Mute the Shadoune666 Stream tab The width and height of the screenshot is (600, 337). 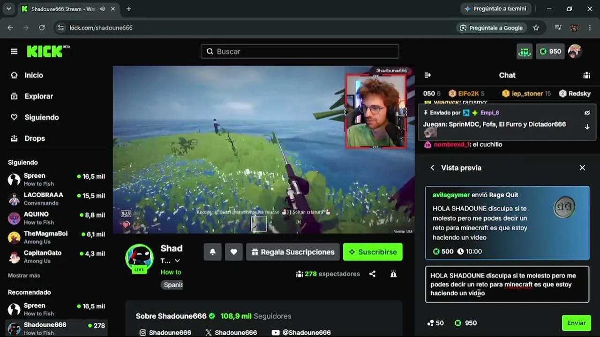(102, 9)
